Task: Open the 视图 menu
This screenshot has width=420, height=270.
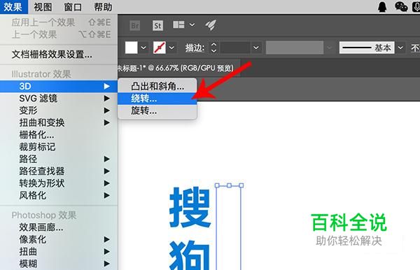Action: coord(43,7)
